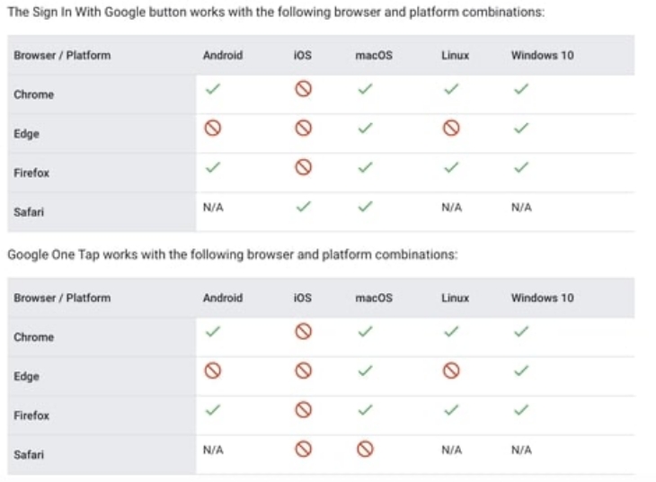
Task: Click Edge Windows 10 checkmark in One Tap table
Action: 521,370
